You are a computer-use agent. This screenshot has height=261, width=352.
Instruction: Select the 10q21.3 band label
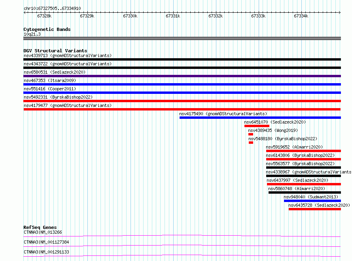coord(32,34)
